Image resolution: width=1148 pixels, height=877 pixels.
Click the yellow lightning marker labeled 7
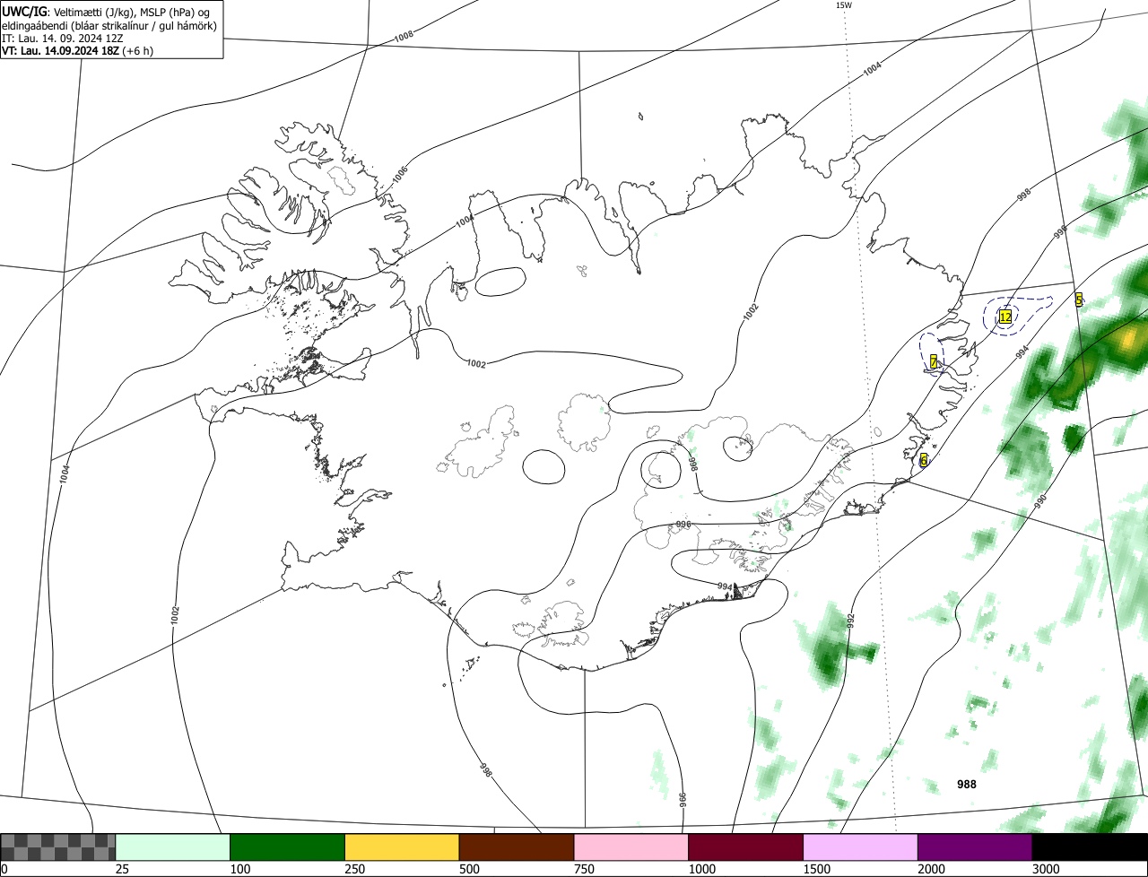[x=934, y=361]
